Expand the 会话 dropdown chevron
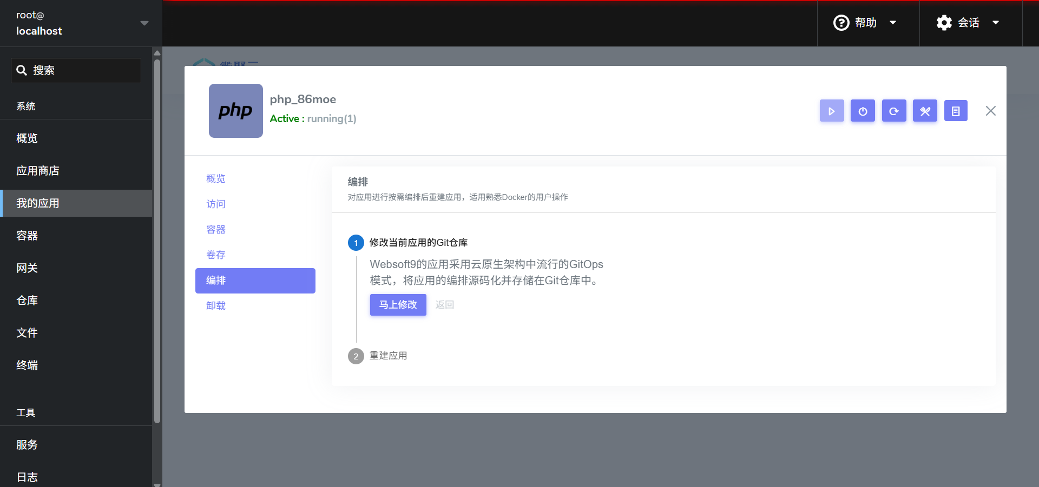 click(996, 23)
